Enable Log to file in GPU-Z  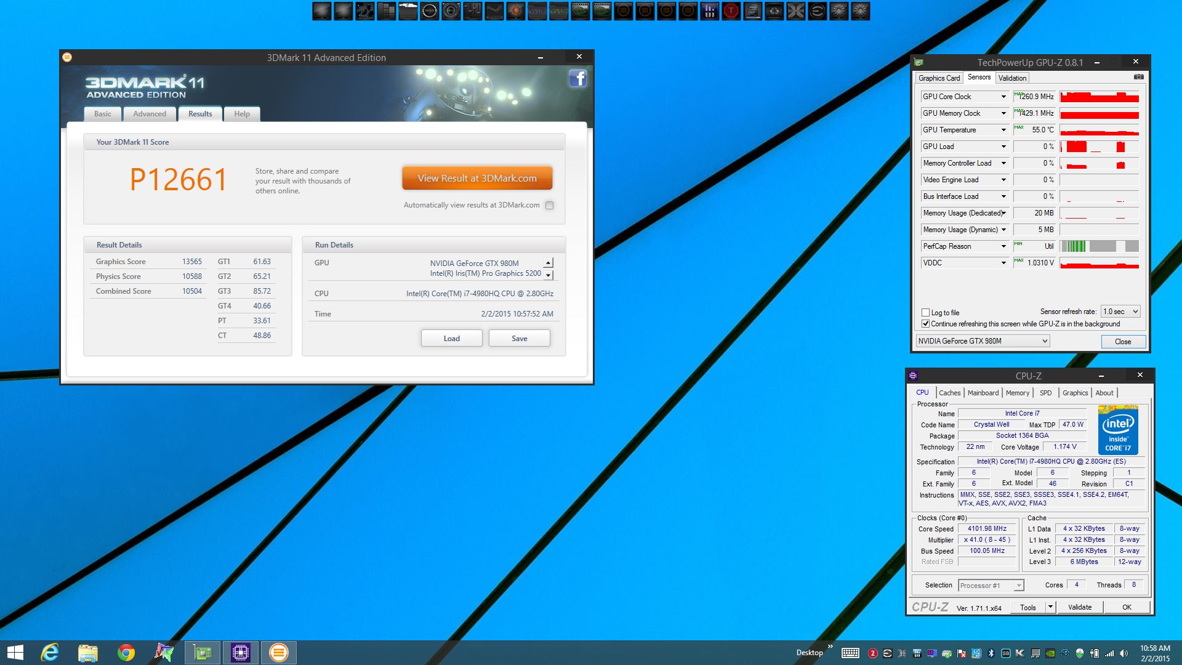coord(925,313)
